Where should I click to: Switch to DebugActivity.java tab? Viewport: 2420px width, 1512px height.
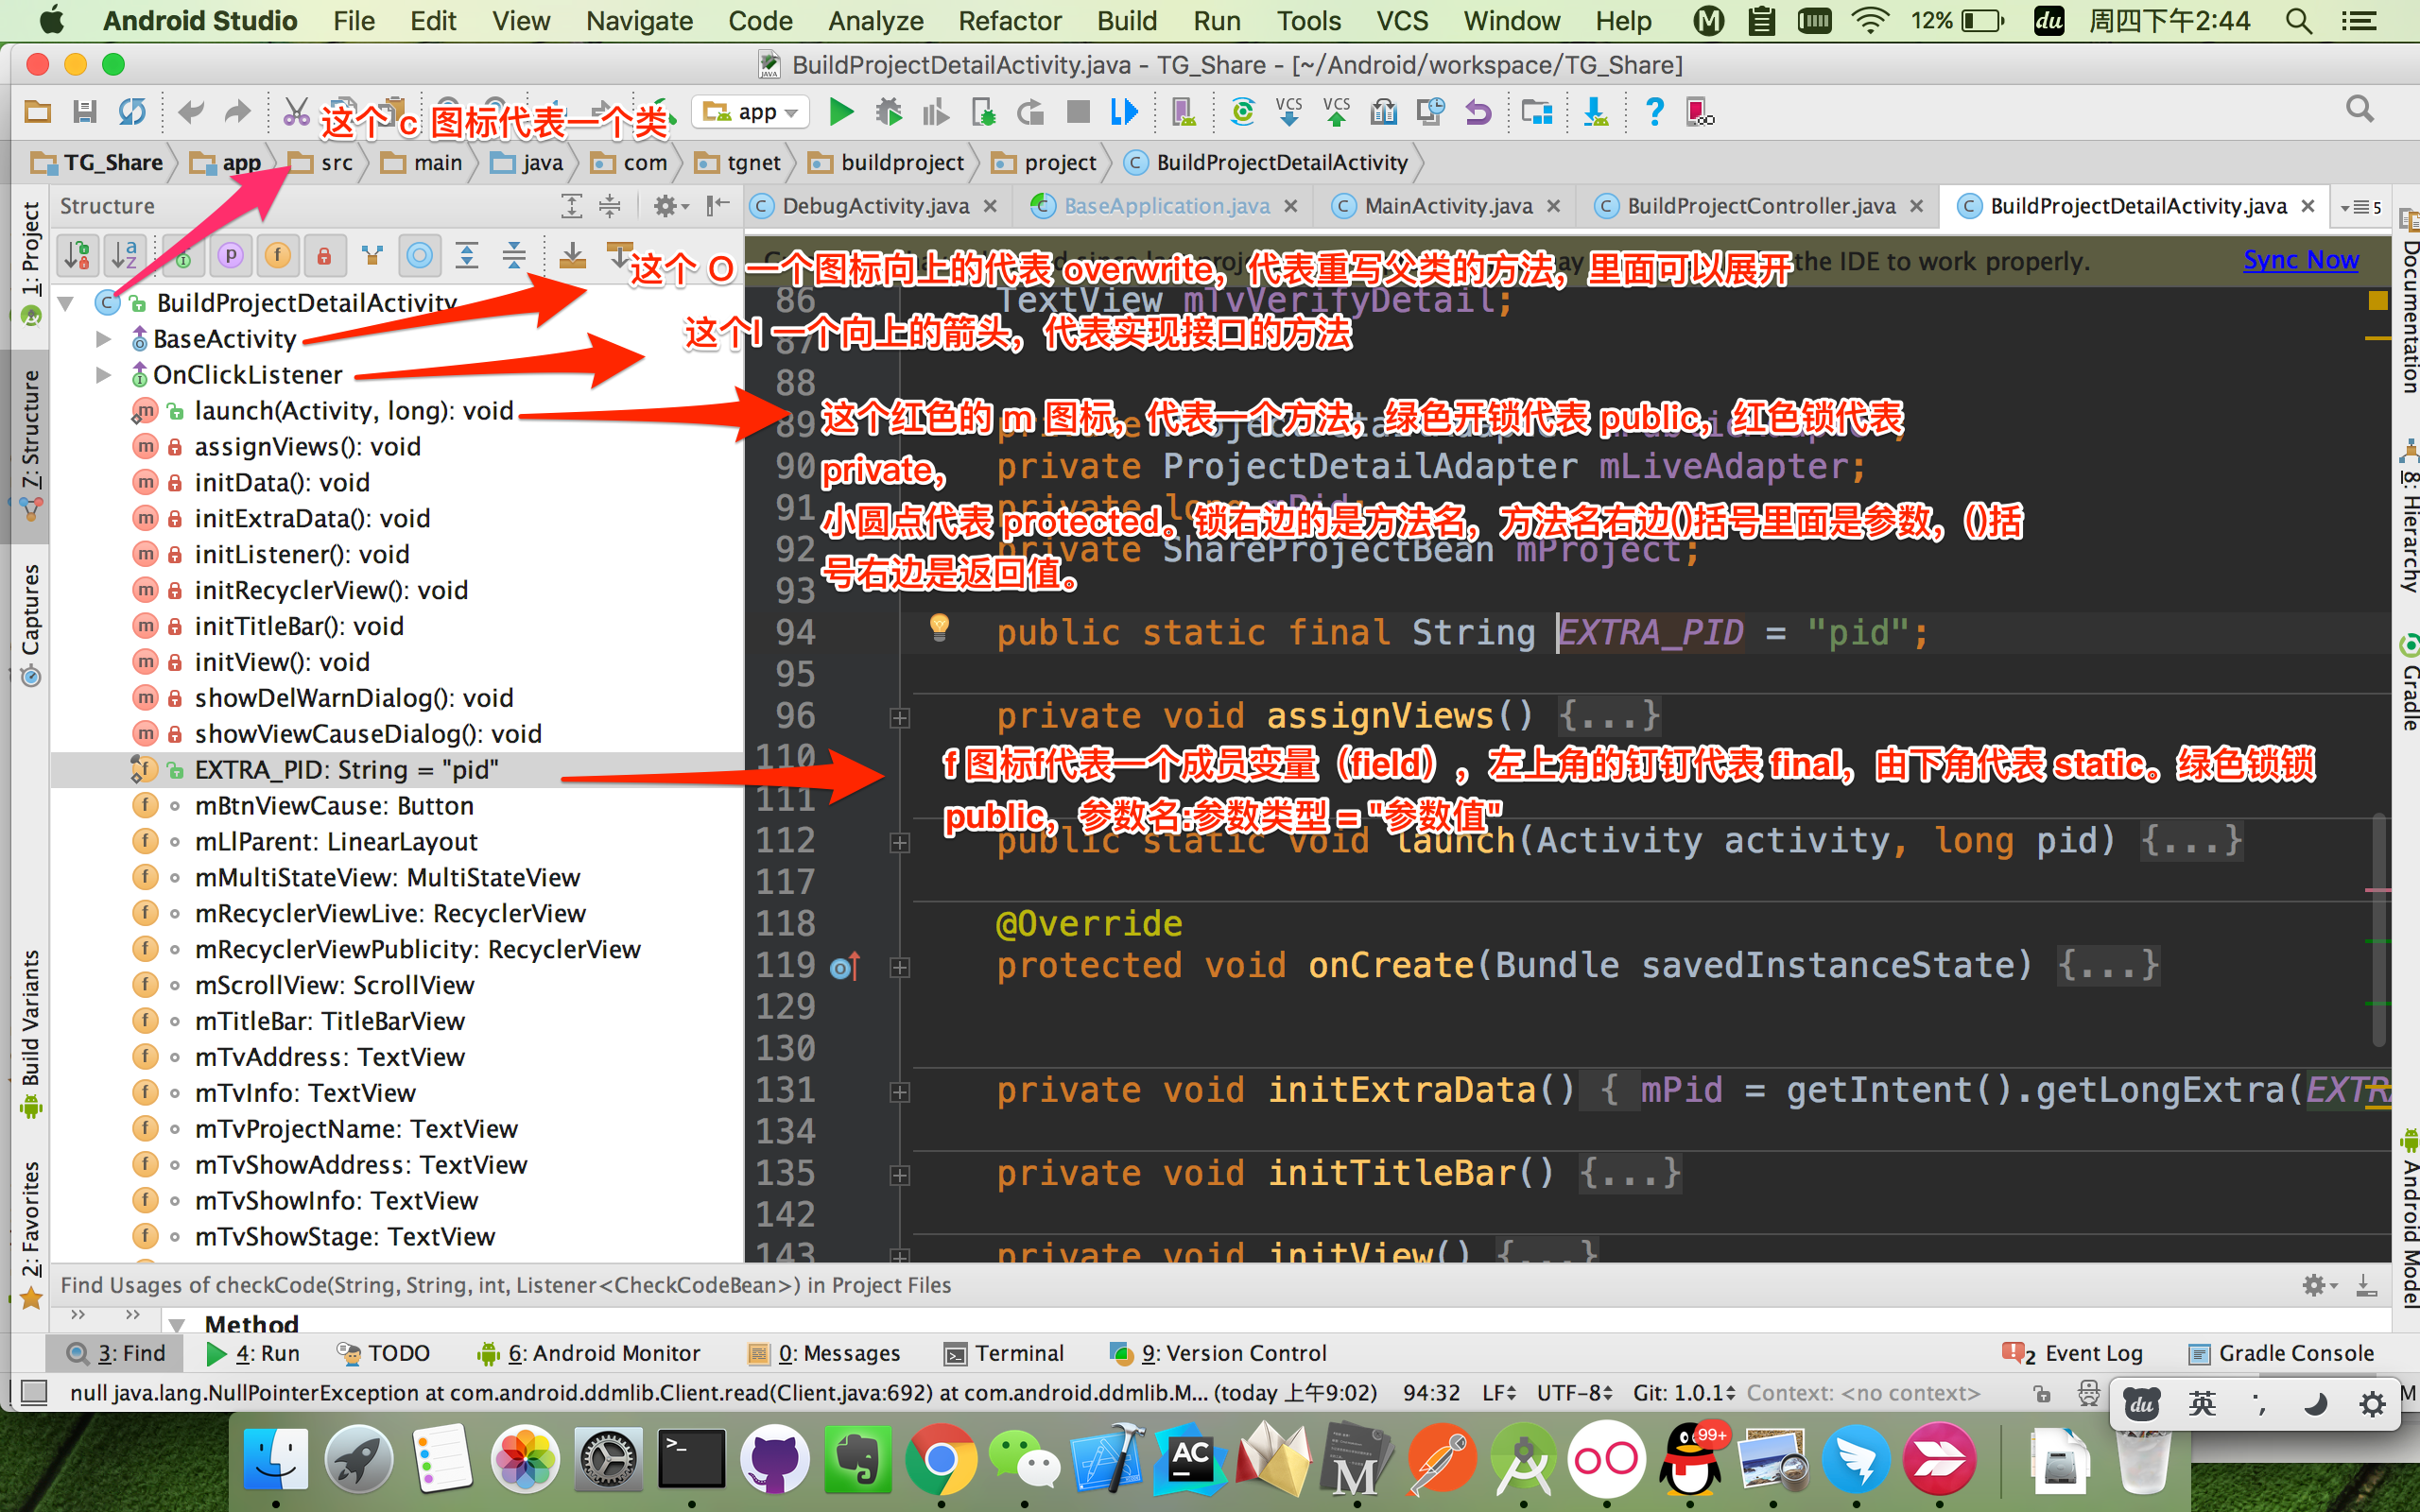875,206
